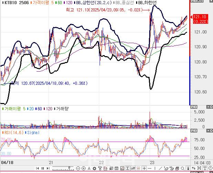Open the data table view icon
This screenshot has height=173, width=213.
pyautogui.click(x=116, y=169)
